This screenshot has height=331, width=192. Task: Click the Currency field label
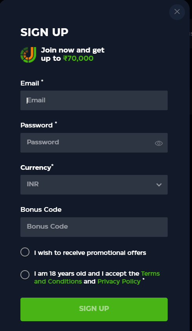(36, 167)
